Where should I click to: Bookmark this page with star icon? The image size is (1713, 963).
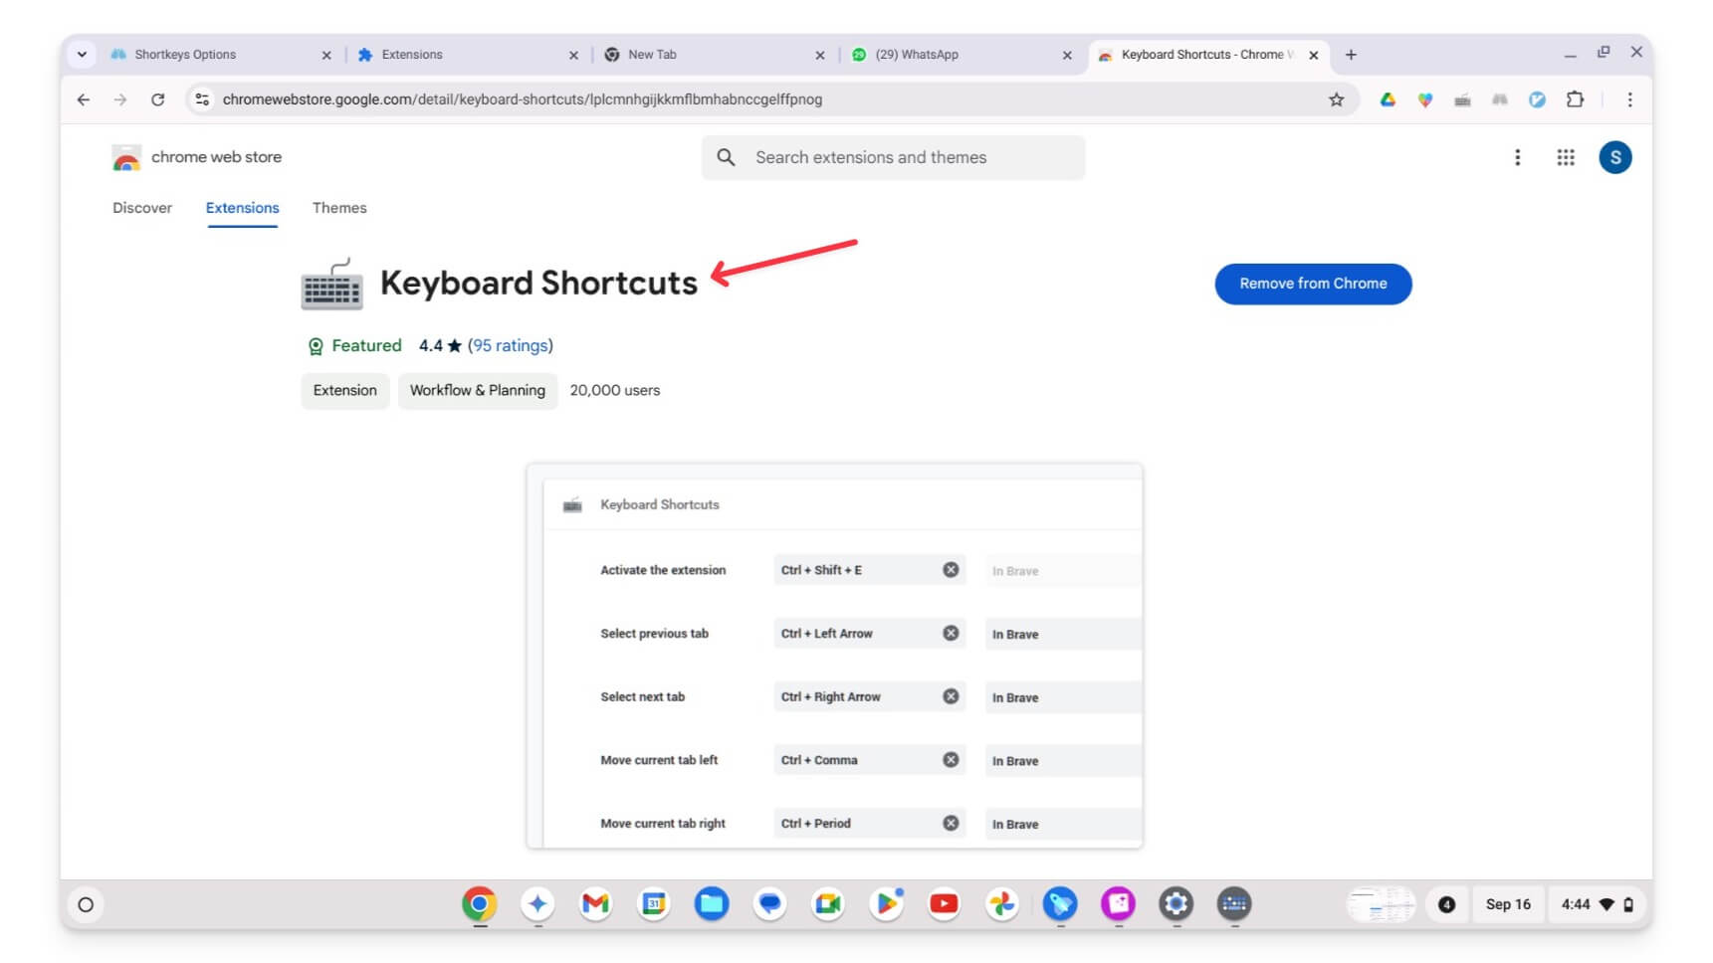tap(1336, 99)
